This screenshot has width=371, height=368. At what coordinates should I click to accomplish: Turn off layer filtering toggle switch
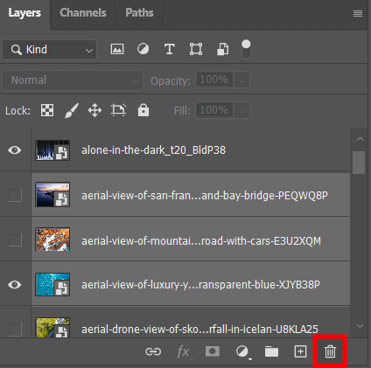(x=246, y=49)
